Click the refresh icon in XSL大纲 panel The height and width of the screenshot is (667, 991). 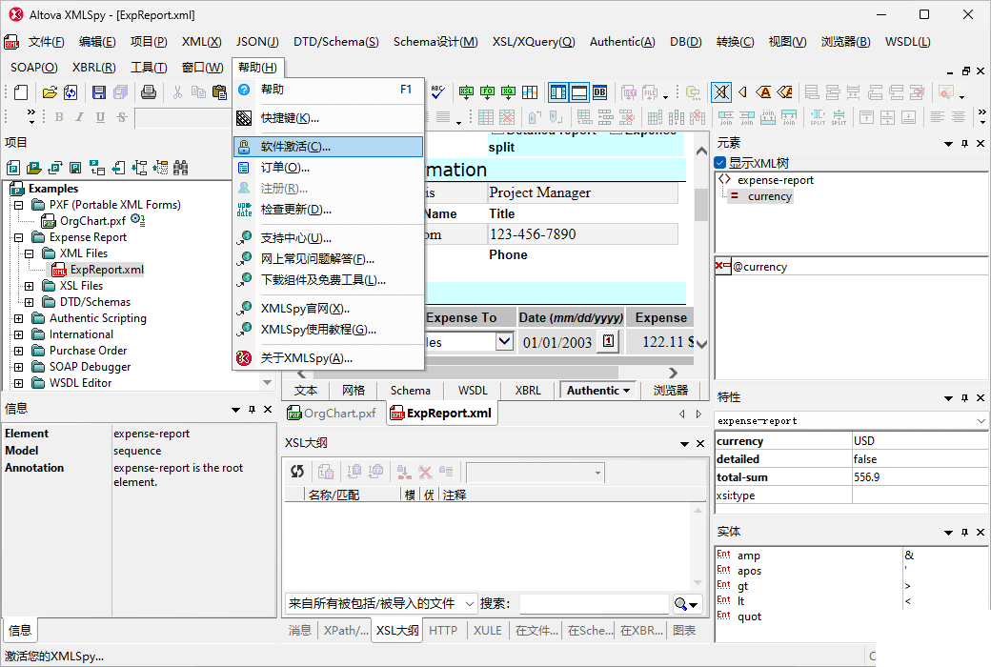pyautogui.click(x=297, y=472)
